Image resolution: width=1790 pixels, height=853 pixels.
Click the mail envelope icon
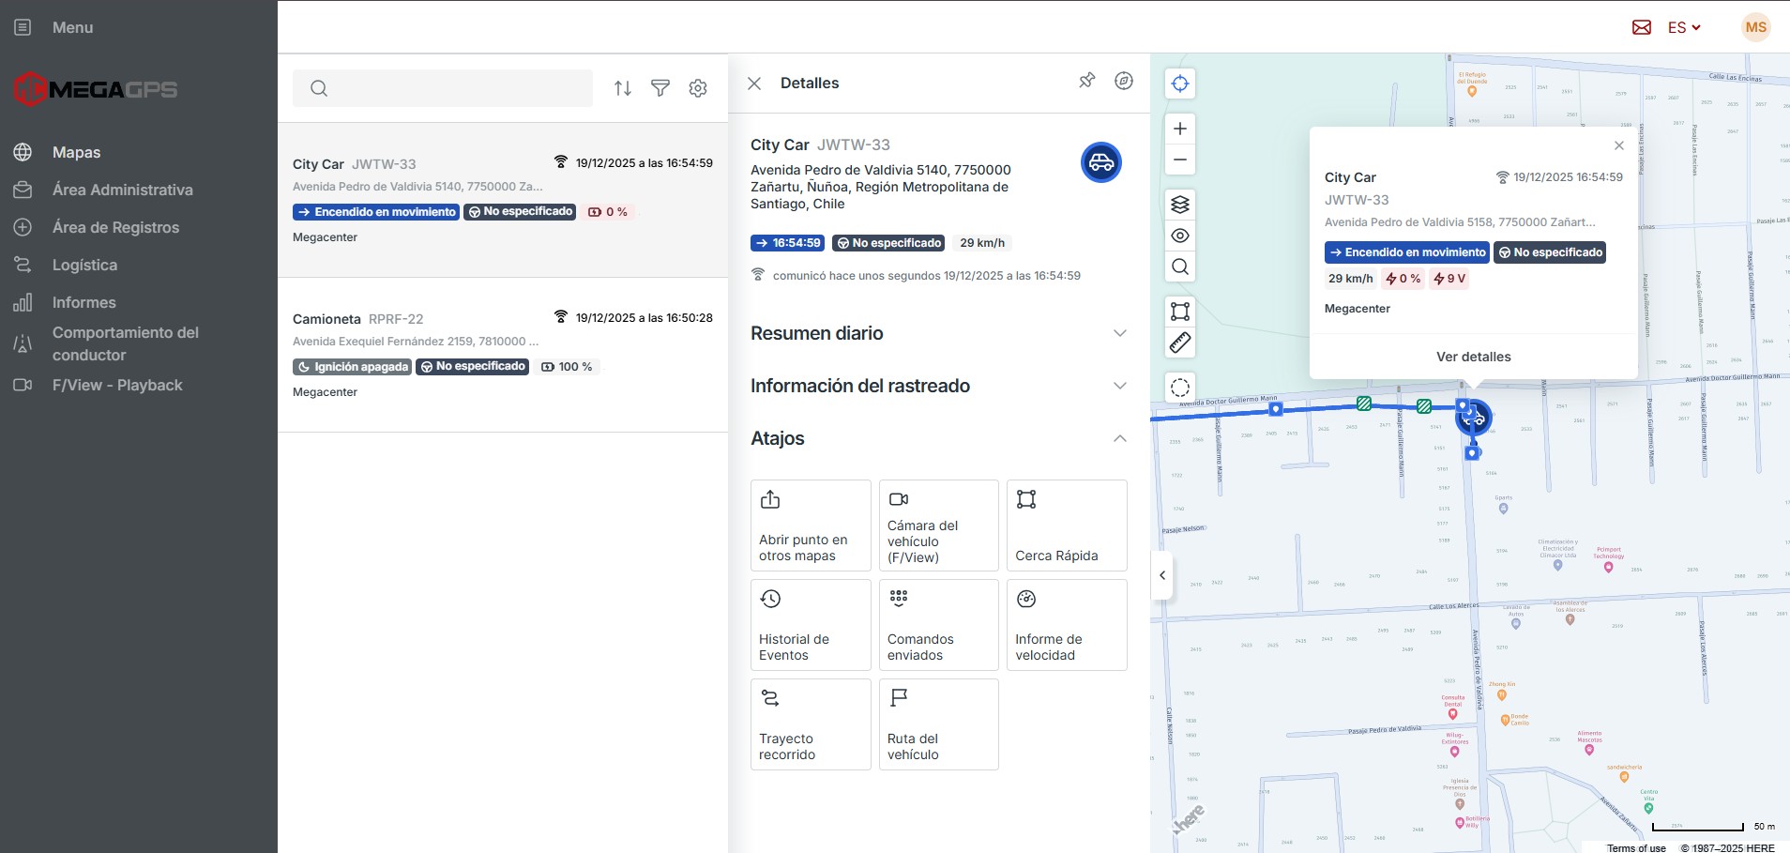click(x=1642, y=27)
